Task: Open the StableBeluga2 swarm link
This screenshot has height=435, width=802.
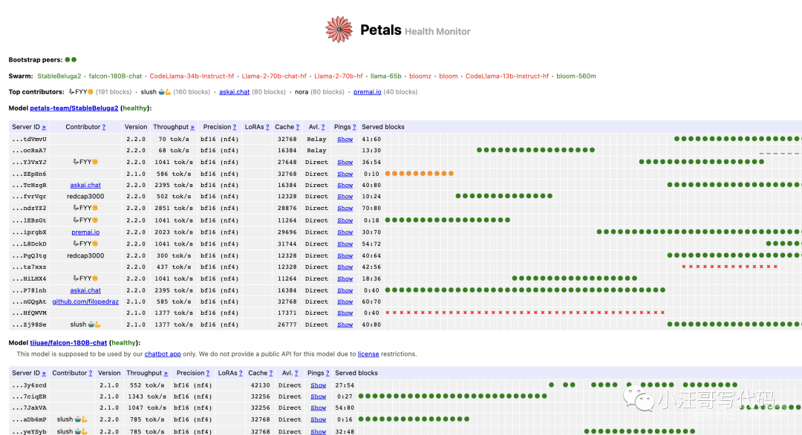Action: tap(59, 76)
